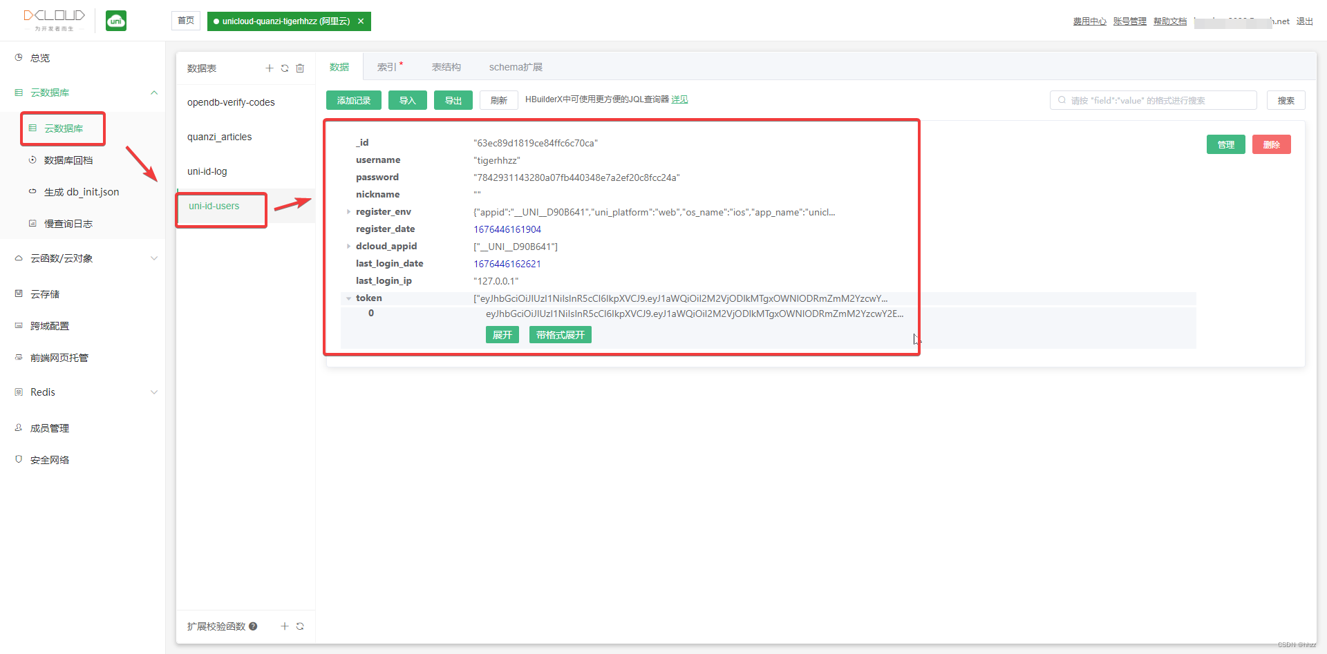Image resolution: width=1327 pixels, height=654 pixels.
Task: Click red 删除 button for record
Action: [1272, 144]
